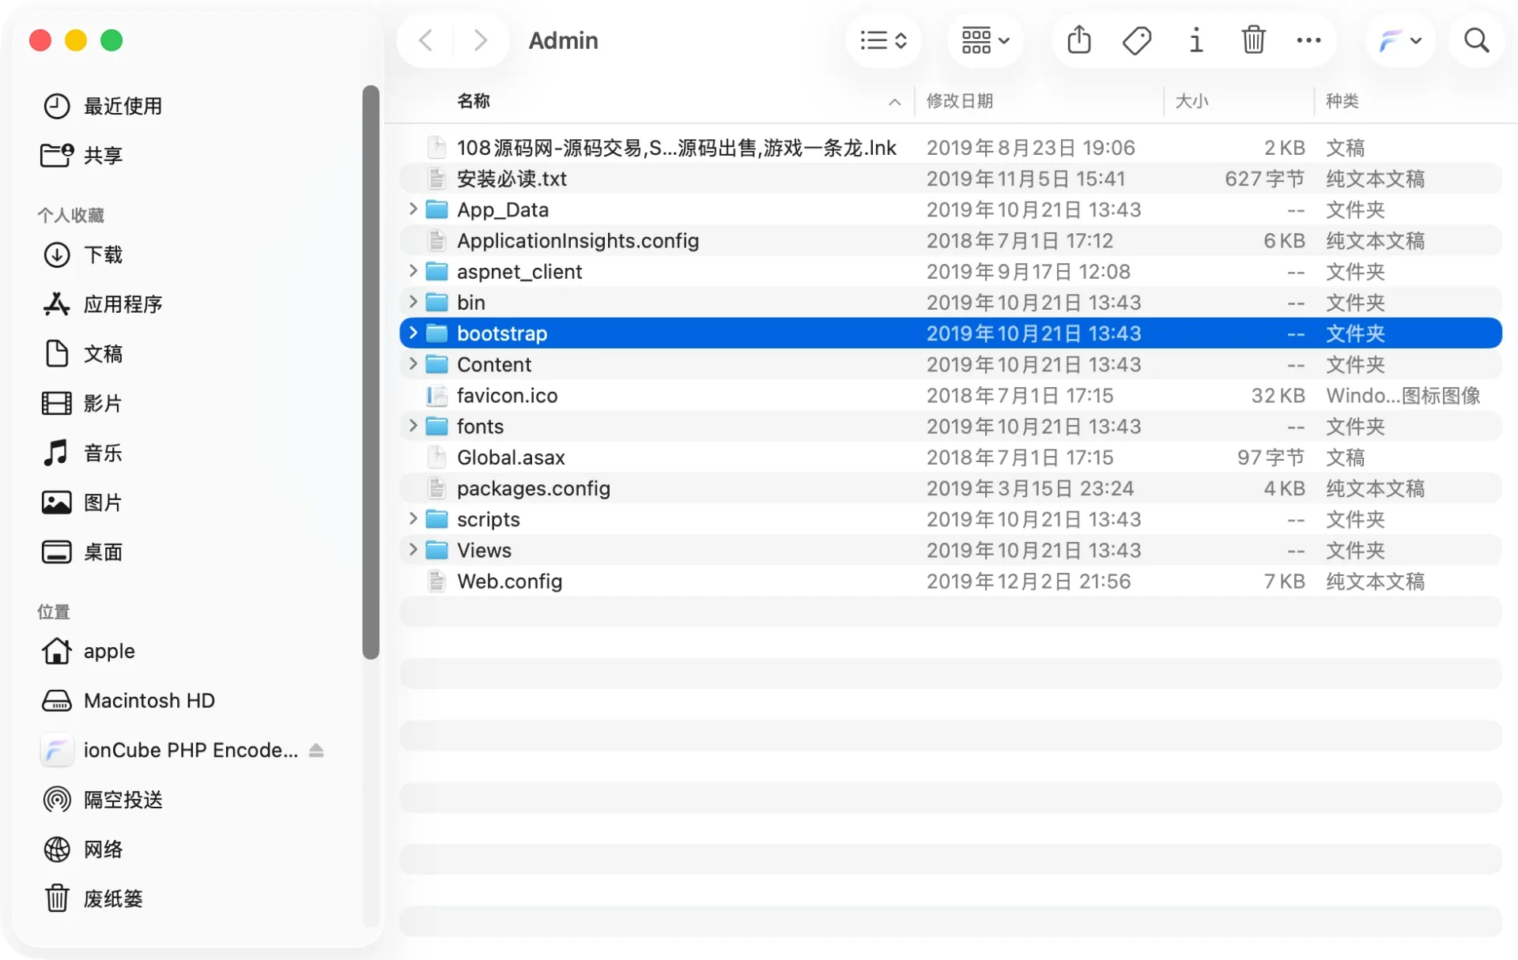
Task: Click the green zoom window button
Action: coord(111,40)
